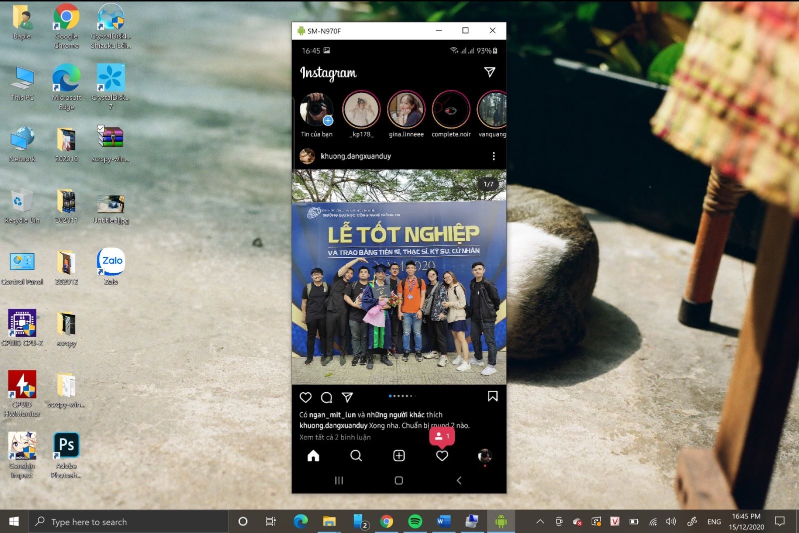Viewport: 799px width, 533px height.
Task: Open the comment bubble under the post
Action: (327, 397)
